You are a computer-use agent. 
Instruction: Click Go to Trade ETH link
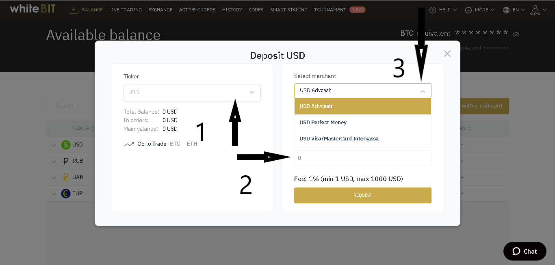point(192,144)
